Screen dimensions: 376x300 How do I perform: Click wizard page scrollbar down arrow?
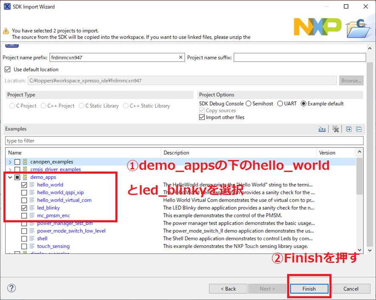(370, 250)
